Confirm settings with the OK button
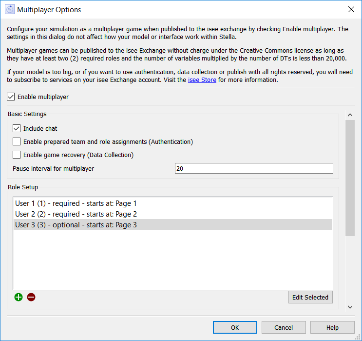 pyautogui.click(x=235, y=327)
